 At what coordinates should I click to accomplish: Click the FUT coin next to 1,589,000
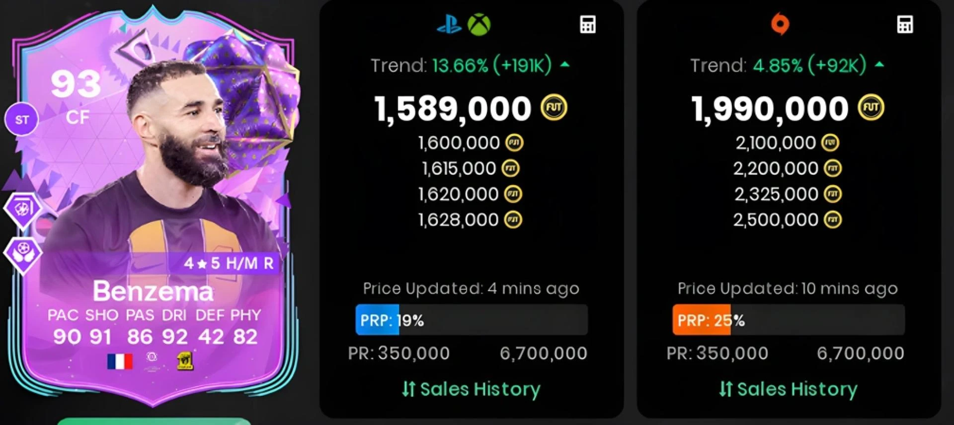[x=554, y=108]
